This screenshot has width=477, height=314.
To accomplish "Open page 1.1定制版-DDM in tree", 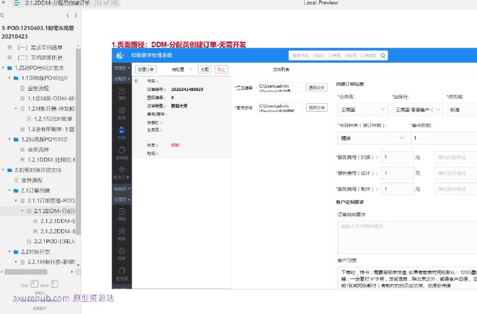I will [x=51, y=98].
